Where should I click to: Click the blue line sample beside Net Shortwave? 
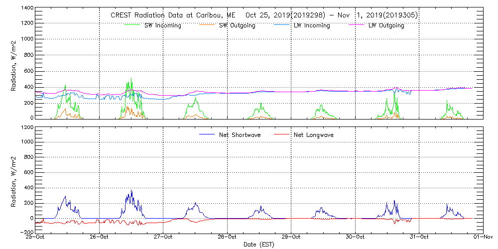[x=207, y=134]
